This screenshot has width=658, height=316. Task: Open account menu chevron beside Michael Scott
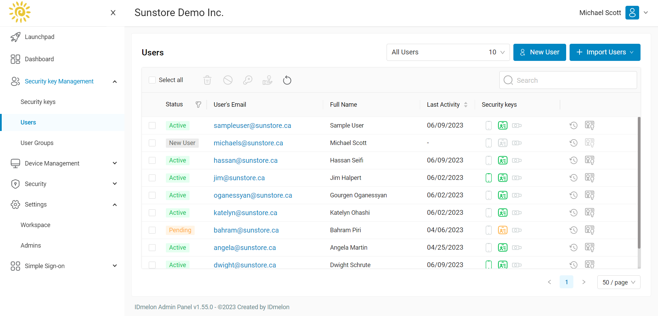[x=646, y=13]
